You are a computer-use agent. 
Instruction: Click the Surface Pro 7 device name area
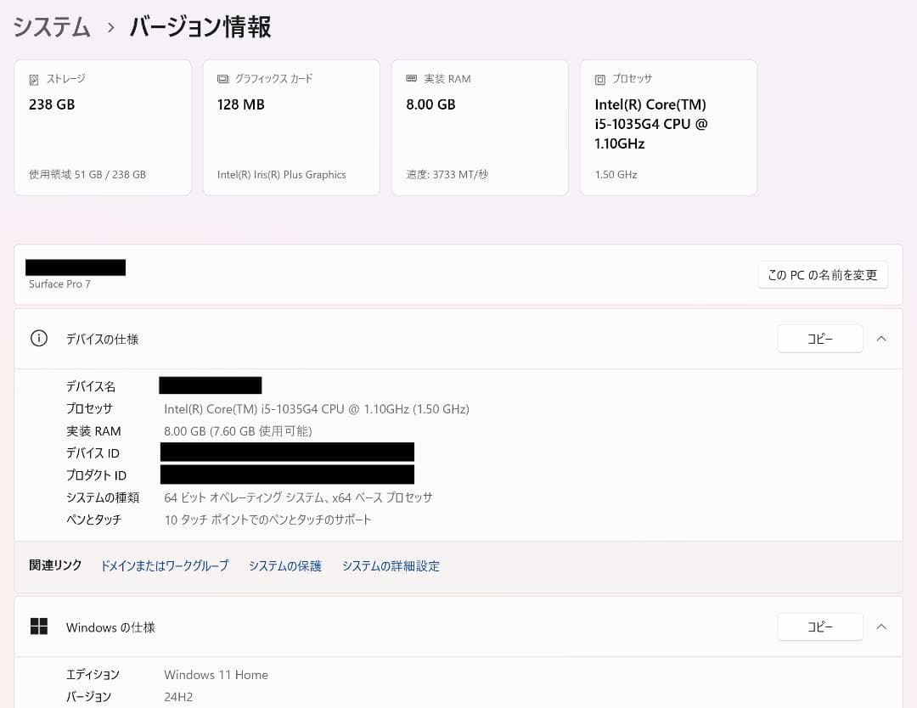click(x=59, y=284)
